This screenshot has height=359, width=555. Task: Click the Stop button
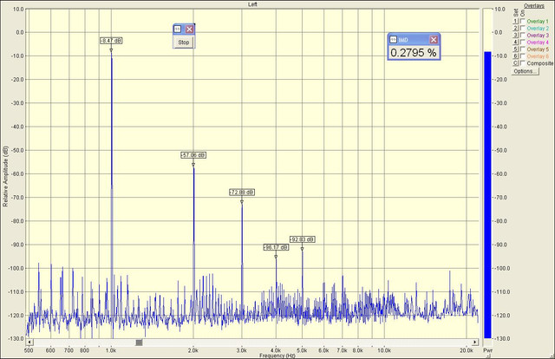[184, 42]
